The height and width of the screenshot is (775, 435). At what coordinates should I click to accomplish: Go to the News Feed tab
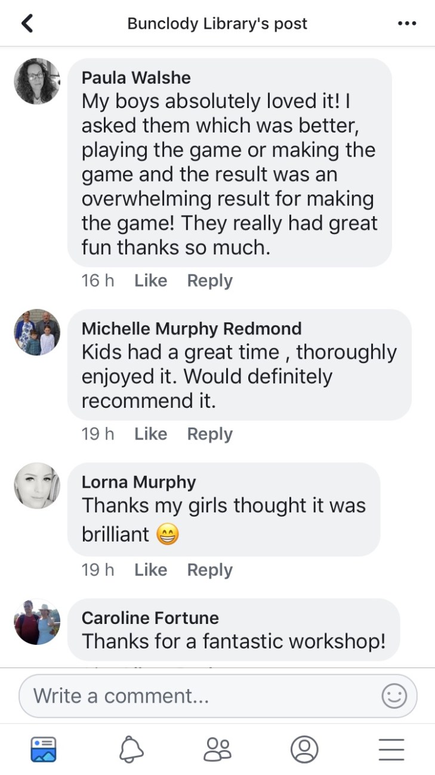pos(44,749)
